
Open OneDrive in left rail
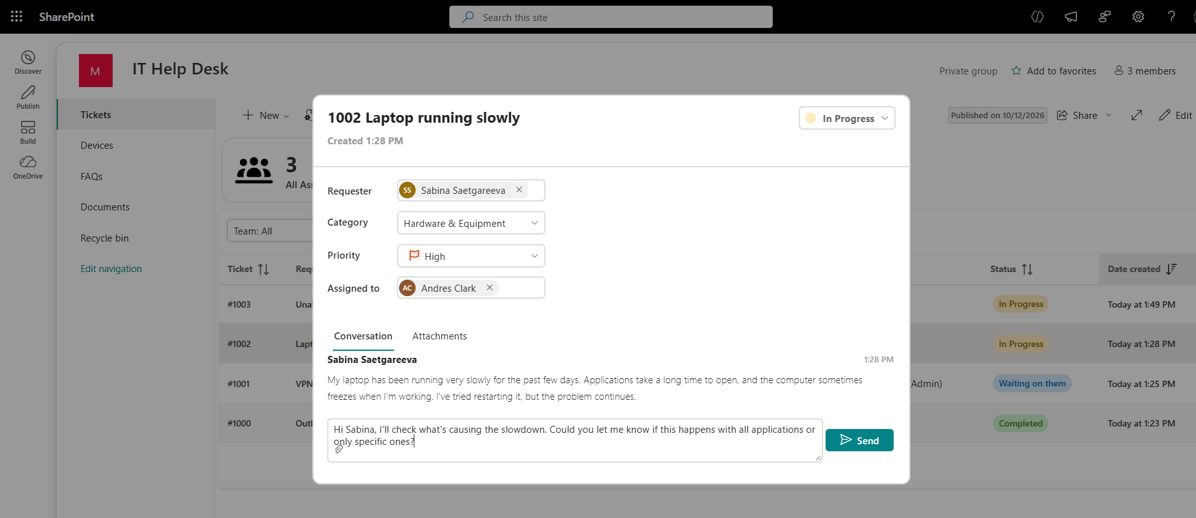pyautogui.click(x=28, y=167)
